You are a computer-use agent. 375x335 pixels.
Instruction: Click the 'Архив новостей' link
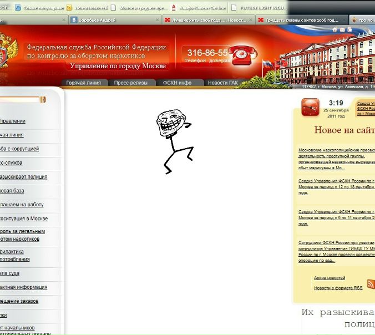coord(330,278)
